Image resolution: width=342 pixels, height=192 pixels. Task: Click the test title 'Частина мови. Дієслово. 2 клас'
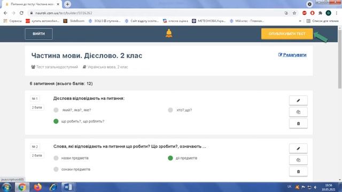pyautogui.click(x=87, y=55)
